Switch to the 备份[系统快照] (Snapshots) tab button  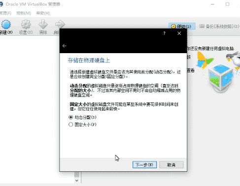219,26
